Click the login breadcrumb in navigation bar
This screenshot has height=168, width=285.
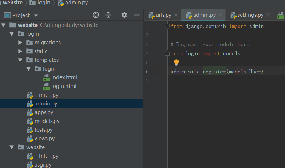pos(44,3)
